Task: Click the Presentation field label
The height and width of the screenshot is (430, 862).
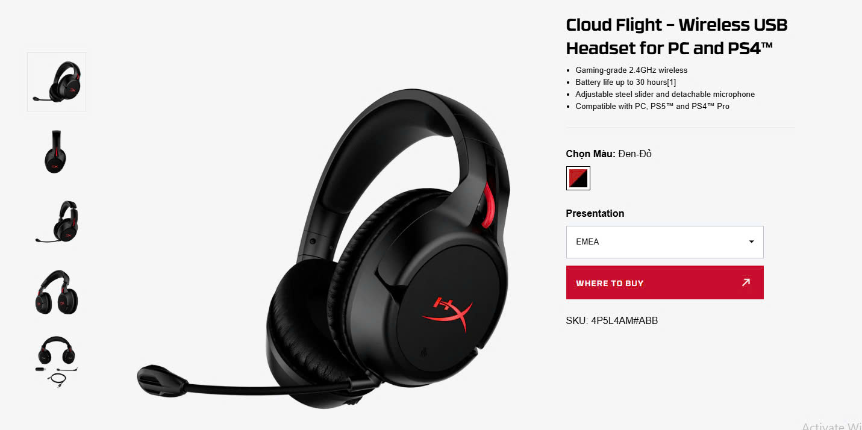Action: pyautogui.click(x=595, y=213)
